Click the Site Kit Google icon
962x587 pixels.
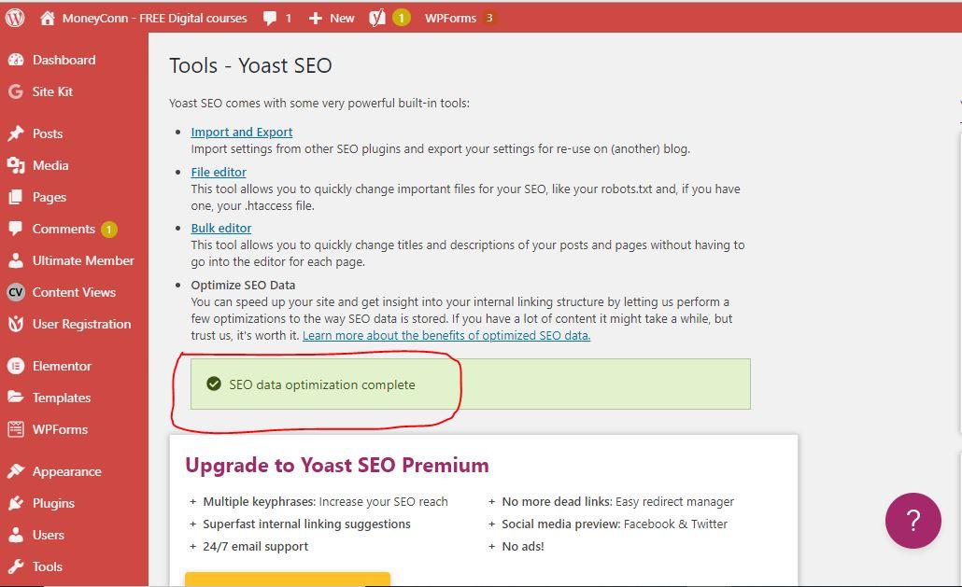click(15, 91)
